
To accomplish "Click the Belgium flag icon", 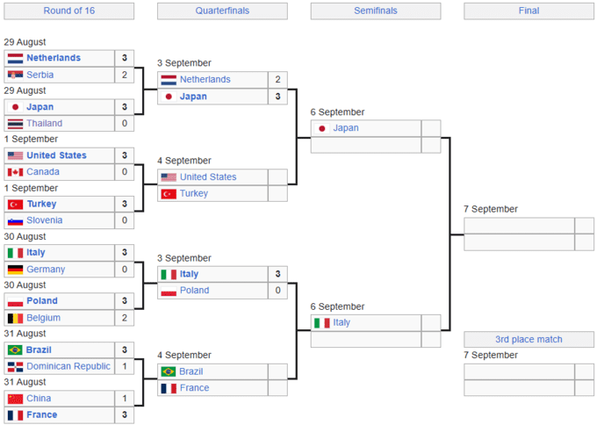I will point(15,318).
